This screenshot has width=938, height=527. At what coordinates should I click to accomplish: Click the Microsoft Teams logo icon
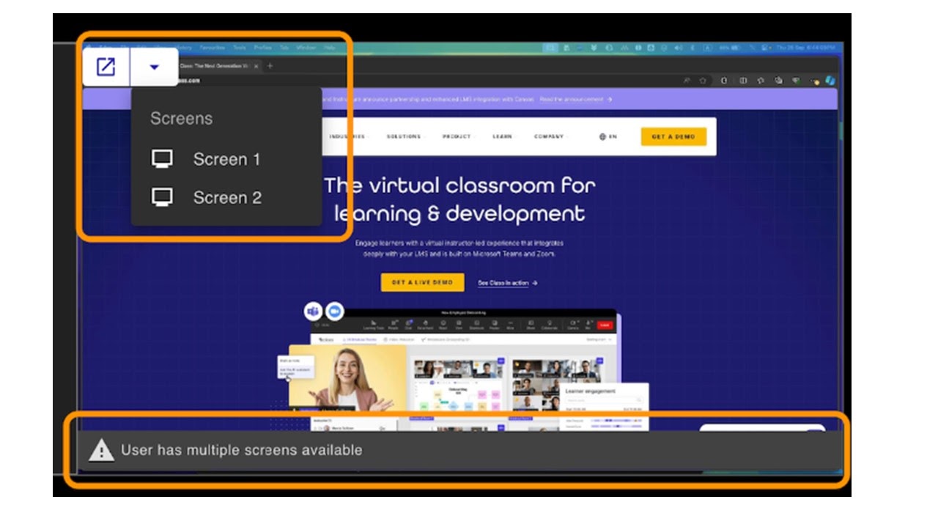[314, 312]
